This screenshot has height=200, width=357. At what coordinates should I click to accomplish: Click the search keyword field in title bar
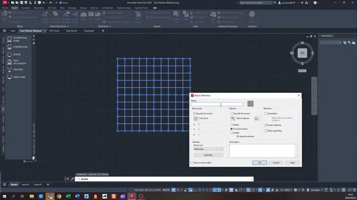pos(256,3)
